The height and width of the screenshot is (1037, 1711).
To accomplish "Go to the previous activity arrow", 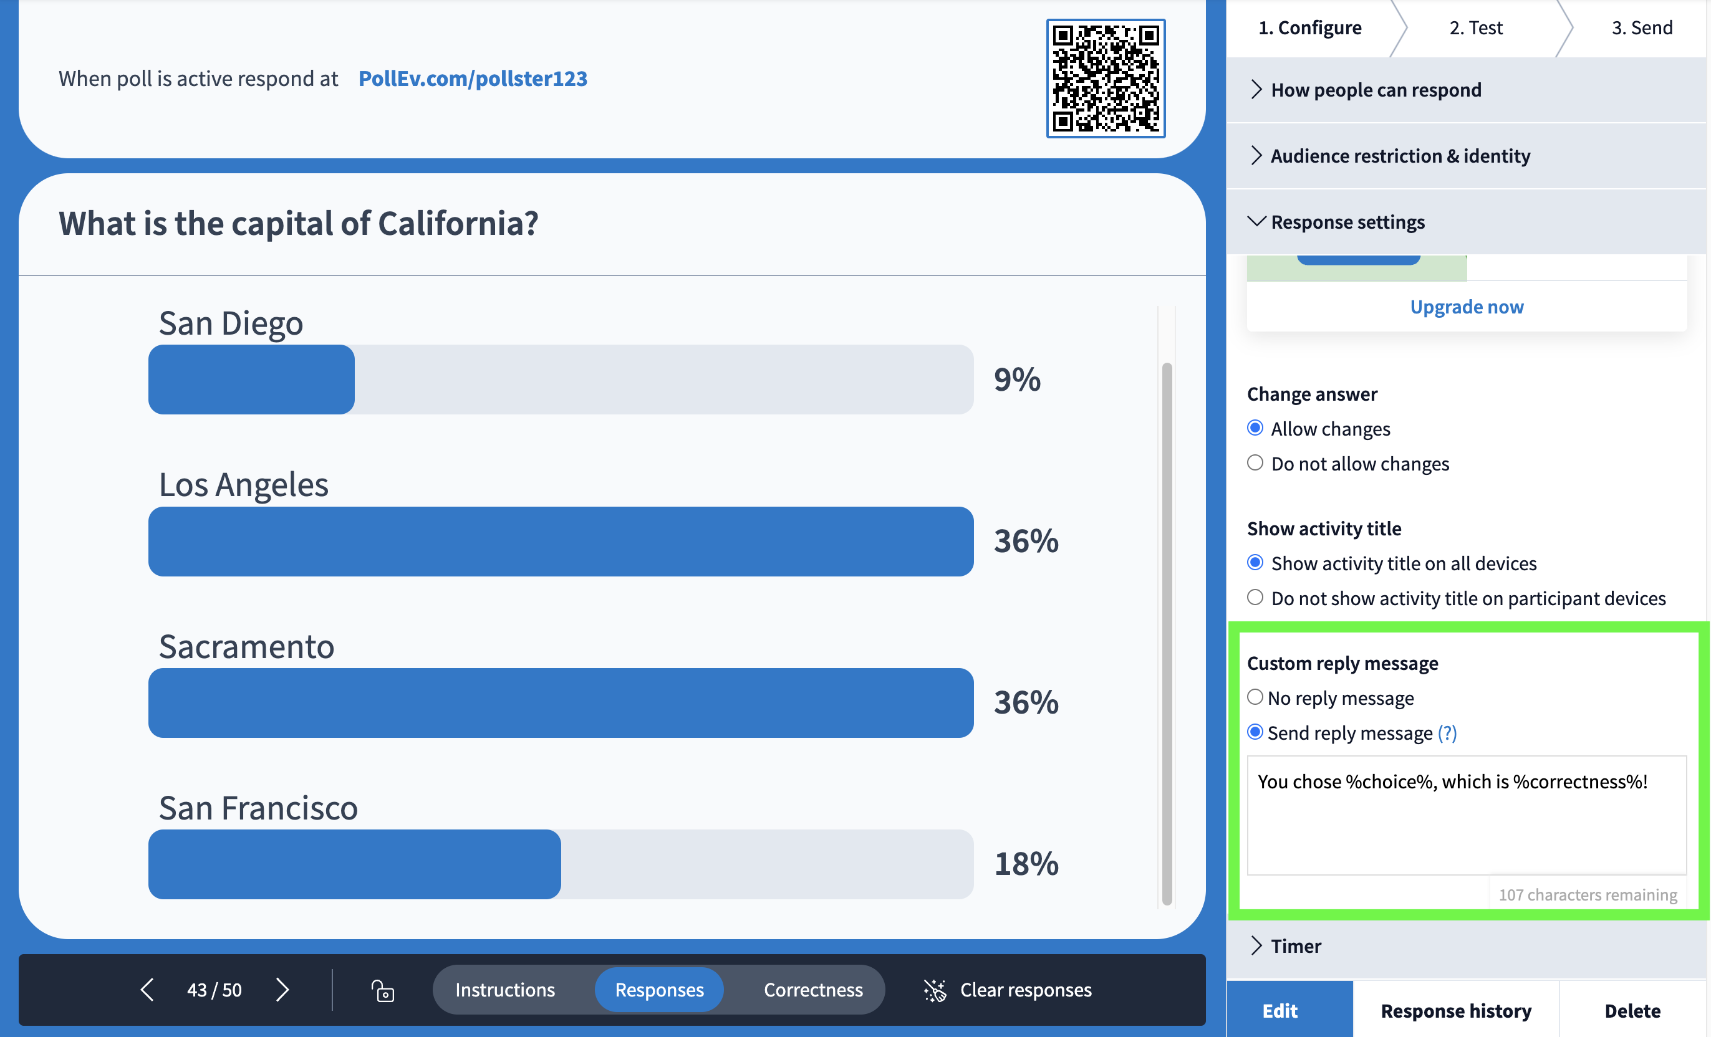I will pyautogui.click(x=147, y=989).
